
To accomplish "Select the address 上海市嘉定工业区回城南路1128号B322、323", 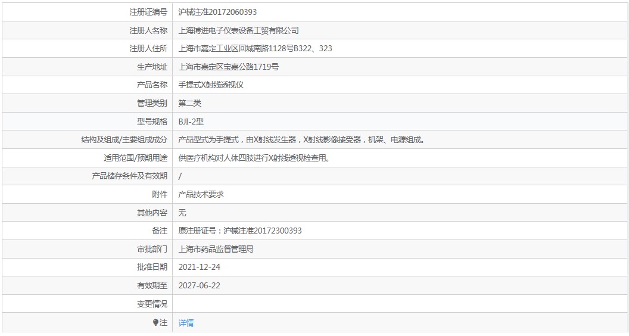I will tap(255, 49).
